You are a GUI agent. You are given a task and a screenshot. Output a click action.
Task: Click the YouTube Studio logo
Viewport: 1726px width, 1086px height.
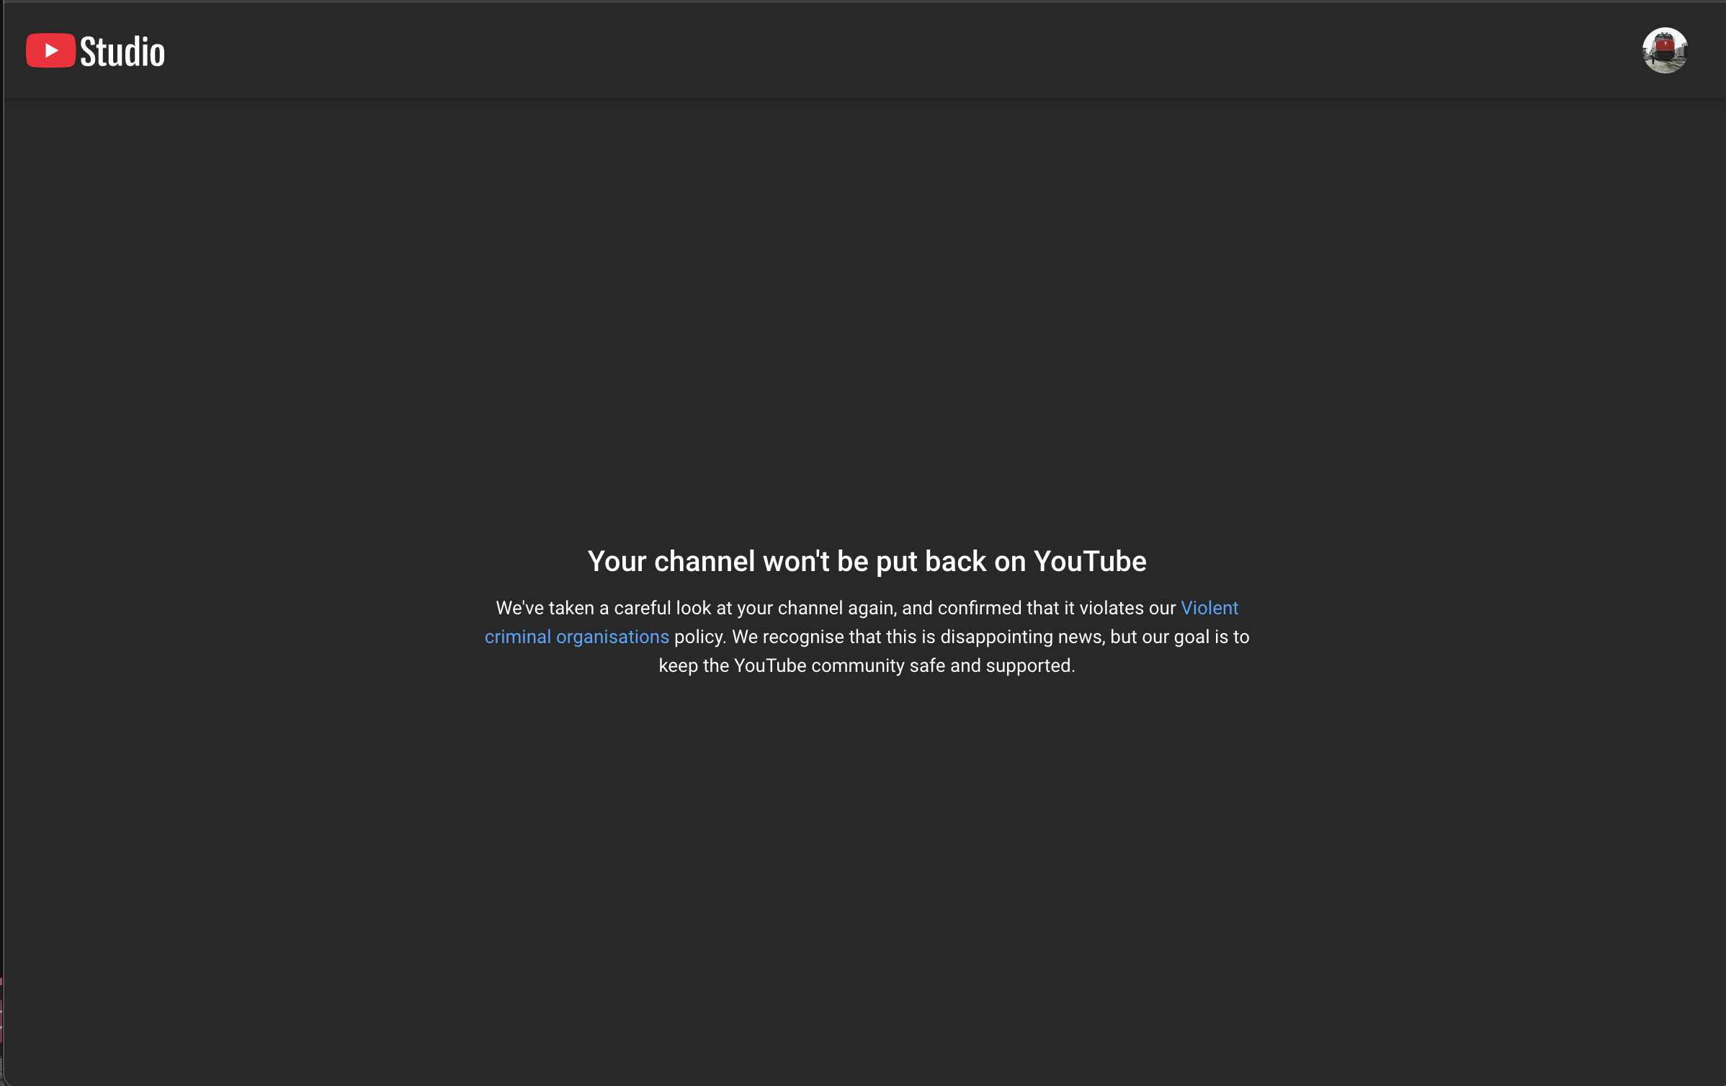point(95,51)
